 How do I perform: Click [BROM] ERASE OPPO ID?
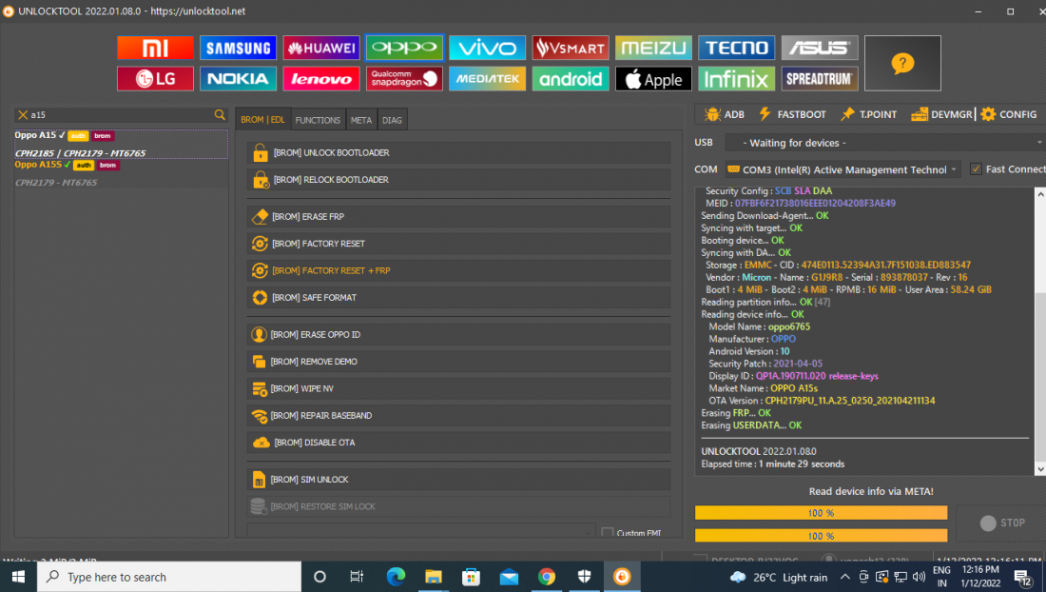[458, 334]
